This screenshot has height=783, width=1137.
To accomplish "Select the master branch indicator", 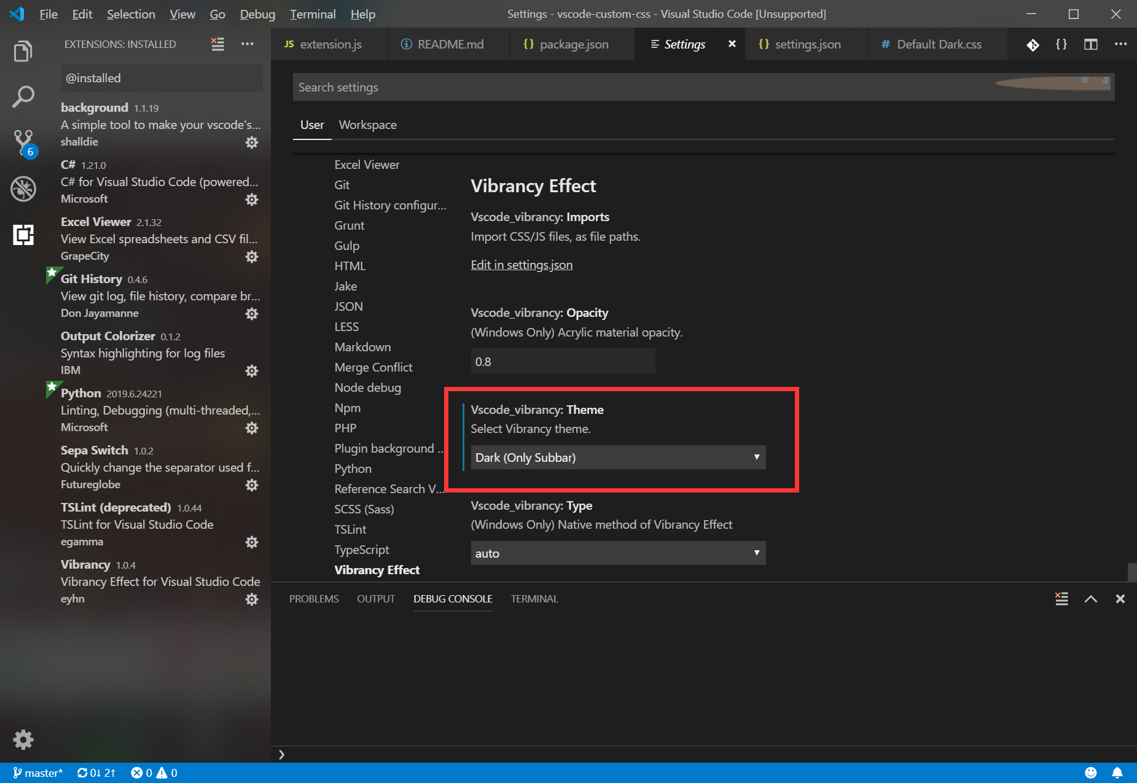I will 38,772.
